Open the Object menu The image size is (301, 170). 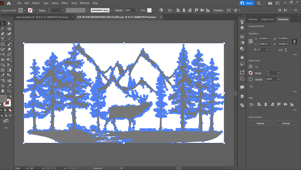coord(36,3)
